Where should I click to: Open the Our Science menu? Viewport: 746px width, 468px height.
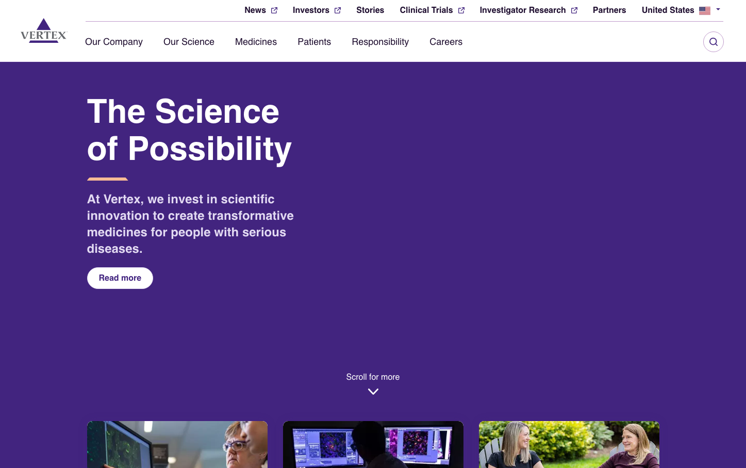point(189,42)
